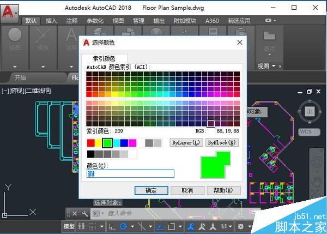Toggle isometric drafting in status bar

[142, 226]
